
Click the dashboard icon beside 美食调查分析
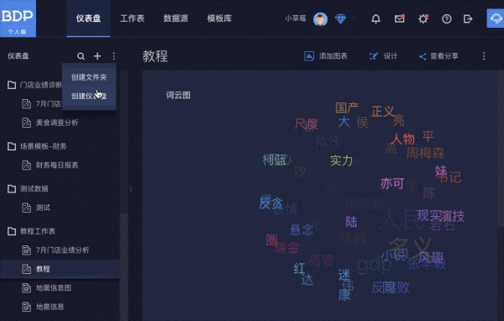coord(26,123)
